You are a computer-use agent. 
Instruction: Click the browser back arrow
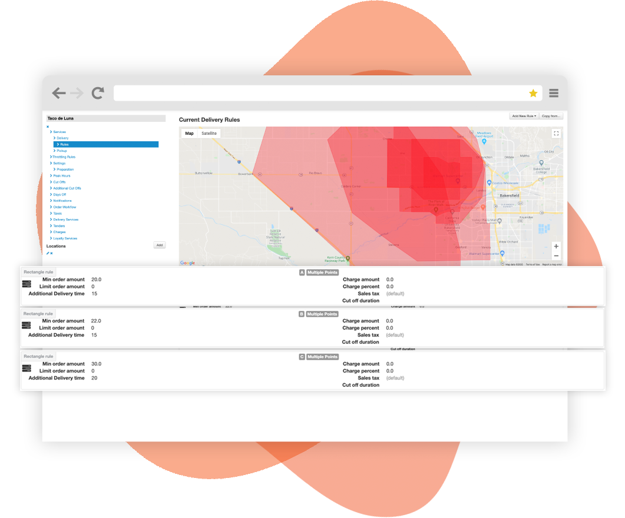59,93
